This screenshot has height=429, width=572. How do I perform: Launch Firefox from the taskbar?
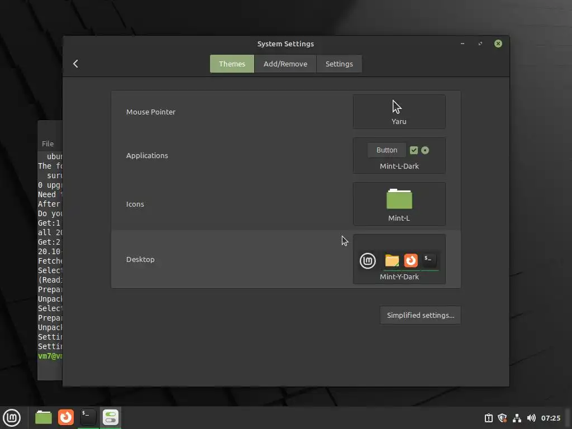tap(66, 417)
